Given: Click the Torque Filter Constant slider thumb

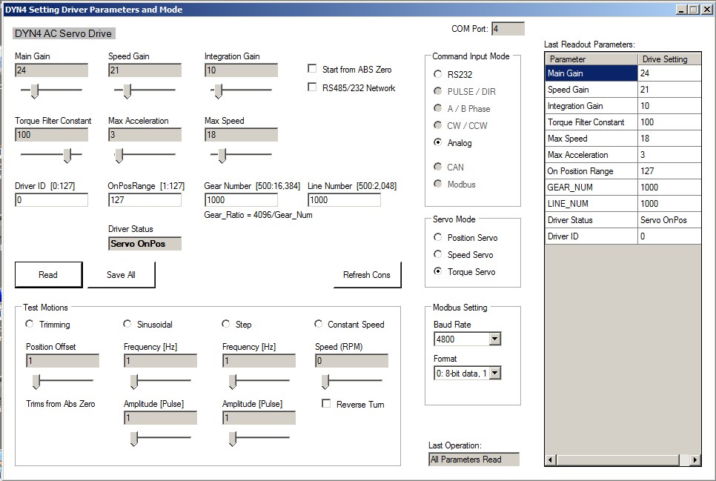Looking at the screenshot, I should (67, 155).
